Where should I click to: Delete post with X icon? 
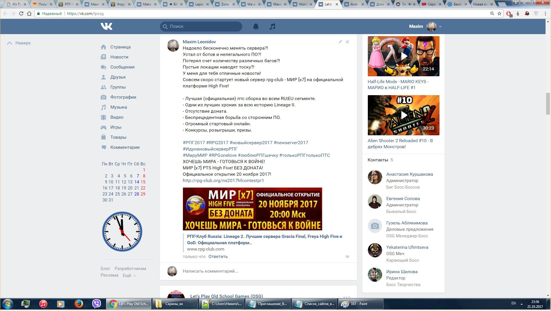347,42
